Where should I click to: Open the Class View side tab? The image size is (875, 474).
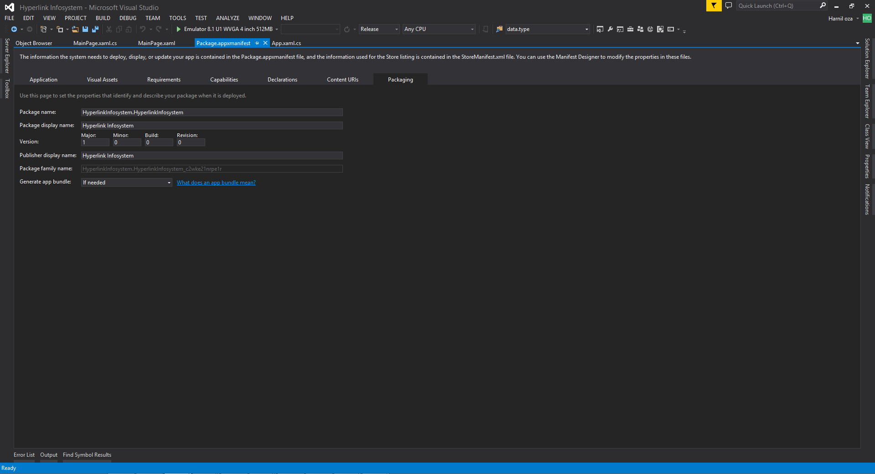tap(867, 136)
